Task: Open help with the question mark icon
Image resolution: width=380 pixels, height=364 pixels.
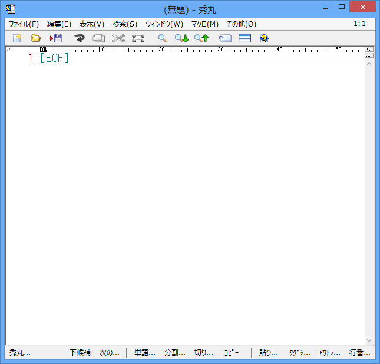Action: (x=264, y=38)
